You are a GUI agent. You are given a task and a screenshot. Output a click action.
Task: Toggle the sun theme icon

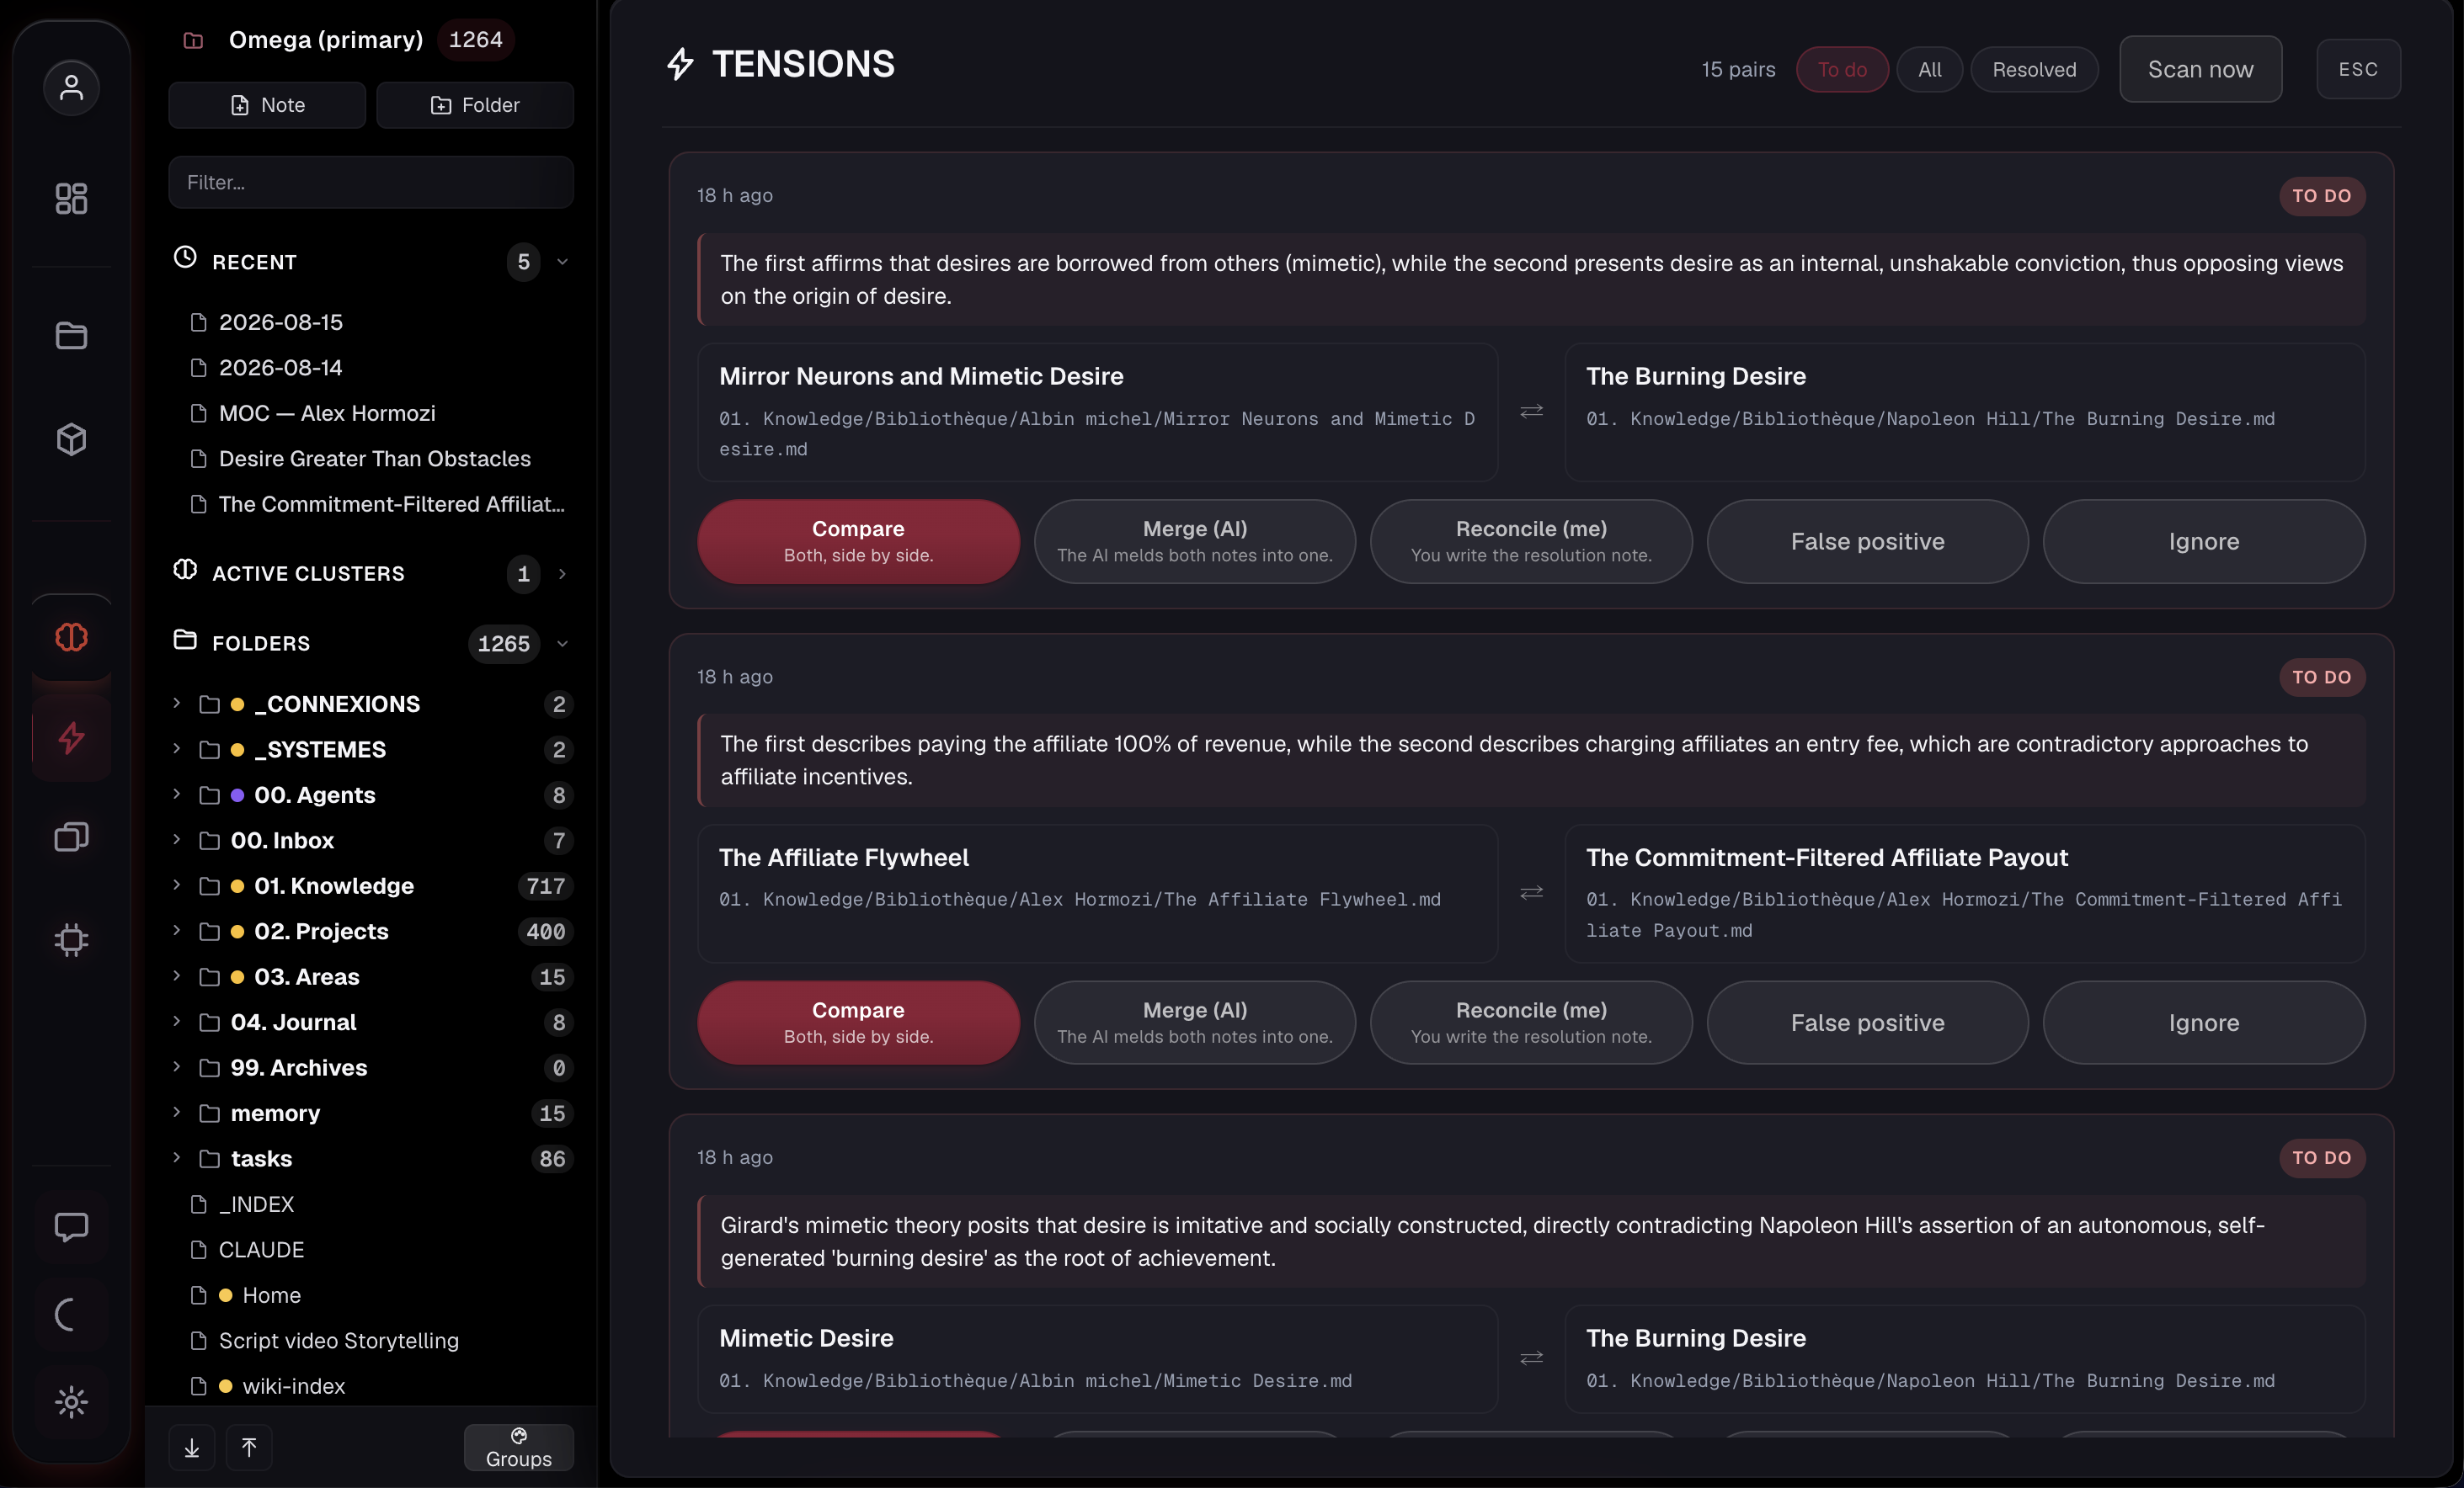pos(71,1401)
